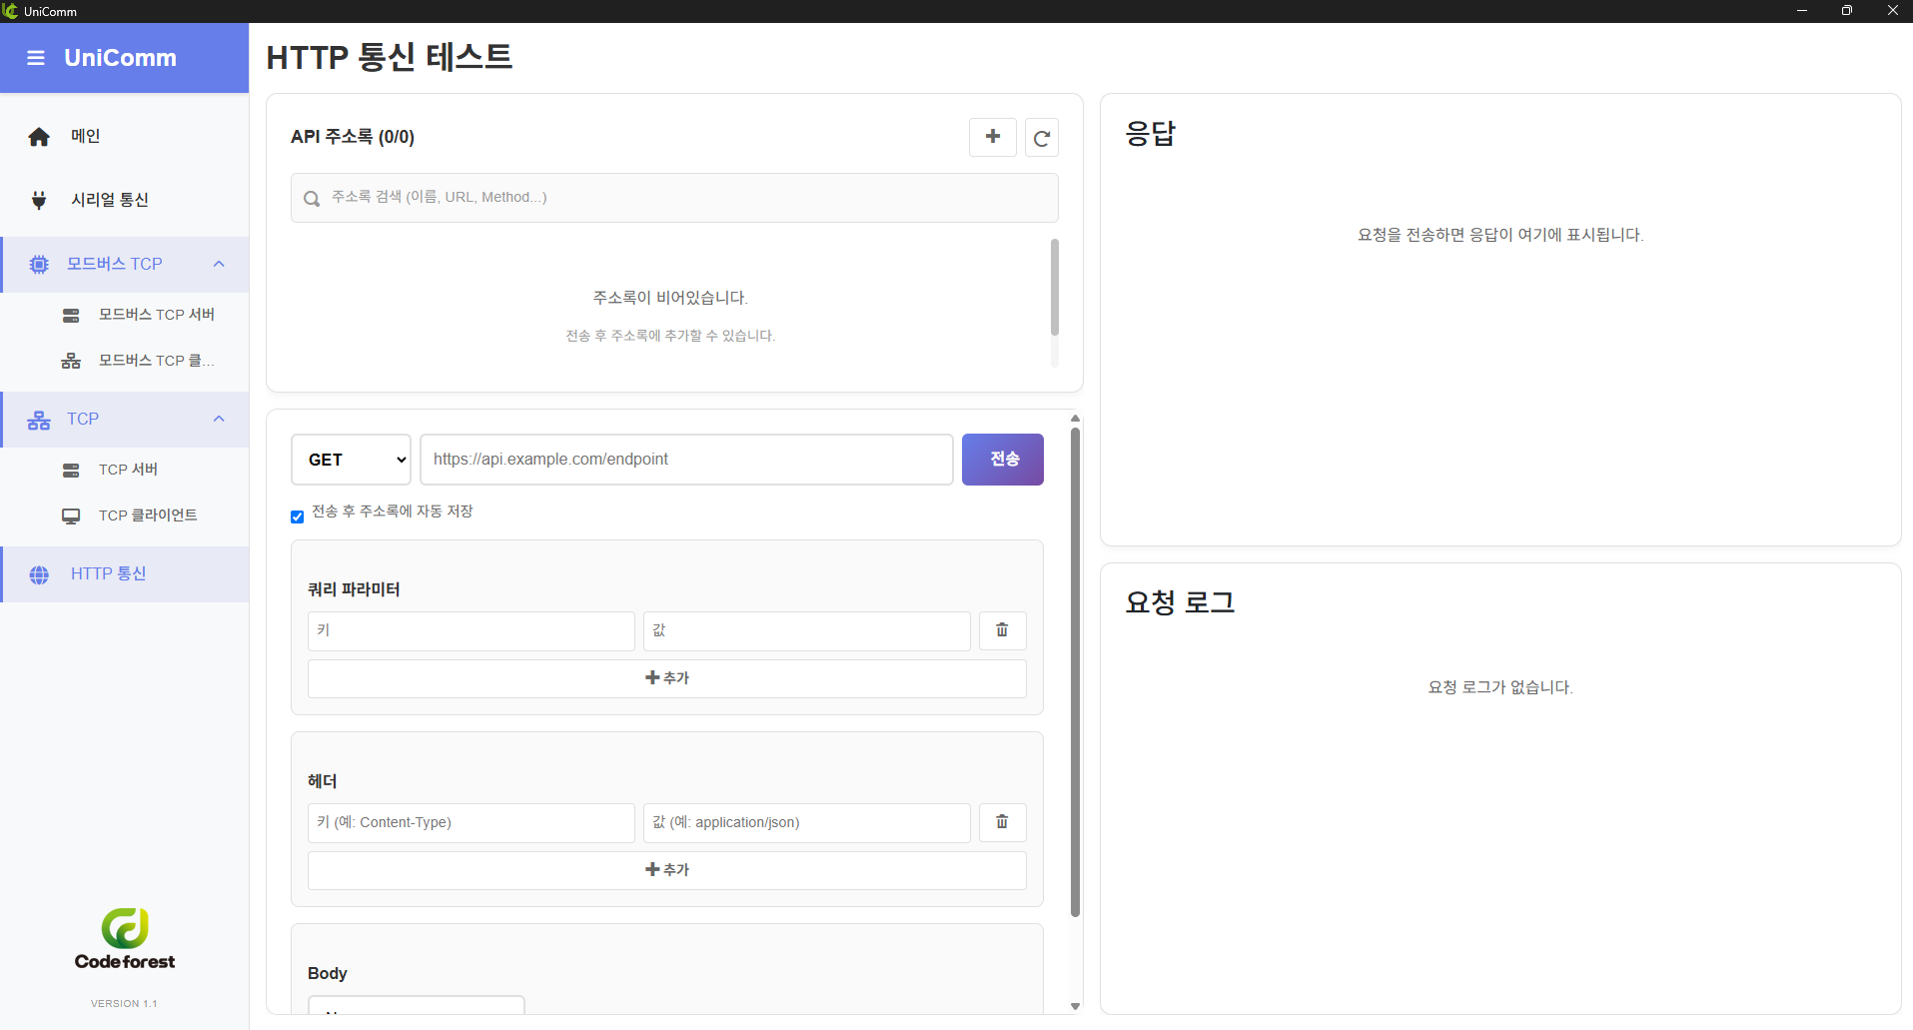Click the 주소록이 비어있습니다 message
Image resolution: width=1913 pixels, height=1030 pixels.
[x=670, y=298]
